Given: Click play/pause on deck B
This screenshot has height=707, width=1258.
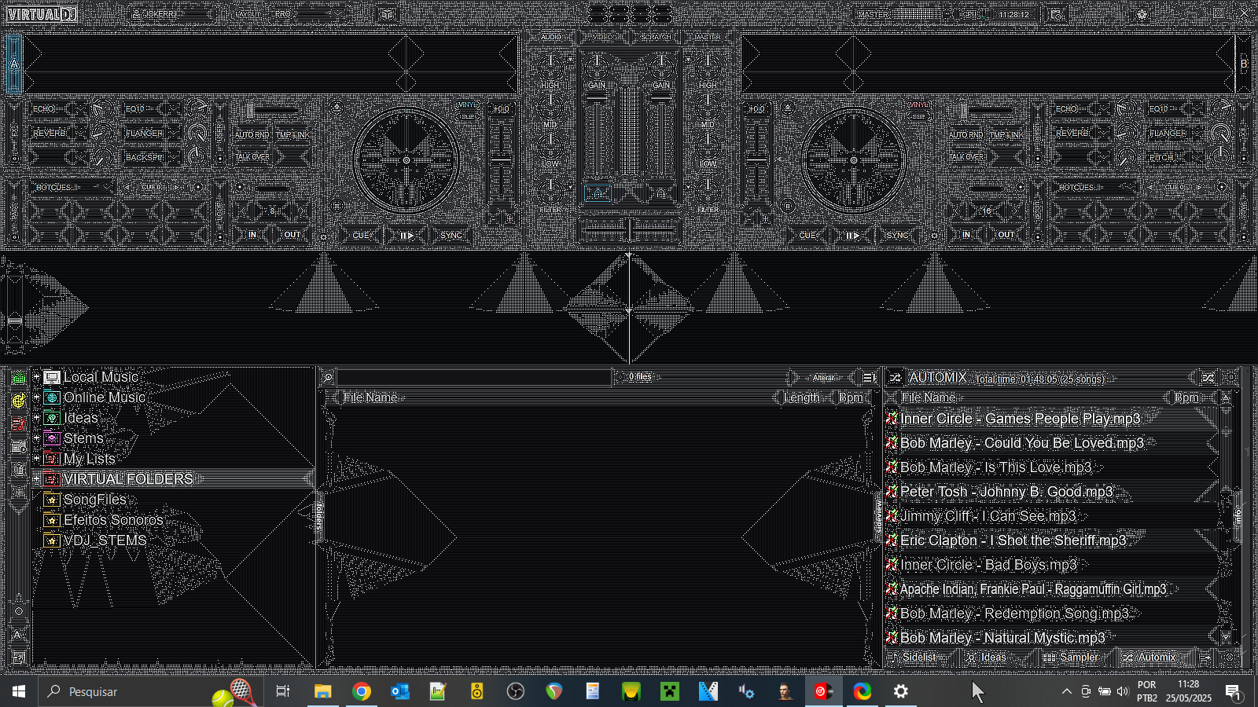Looking at the screenshot, I should [852, 235].
